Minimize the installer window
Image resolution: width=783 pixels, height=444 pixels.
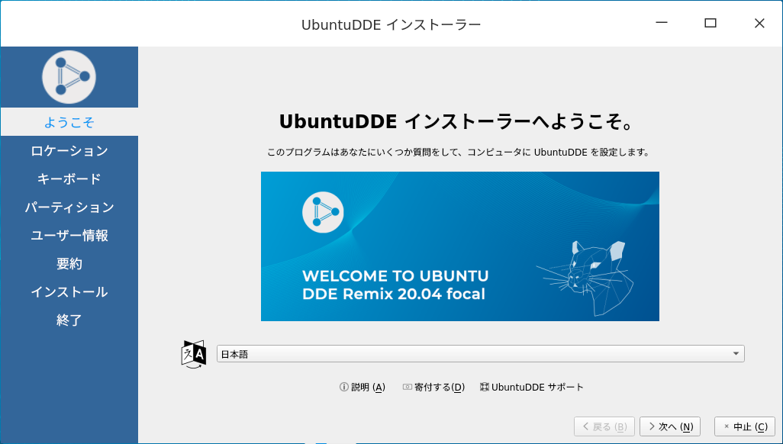[662, 23]
